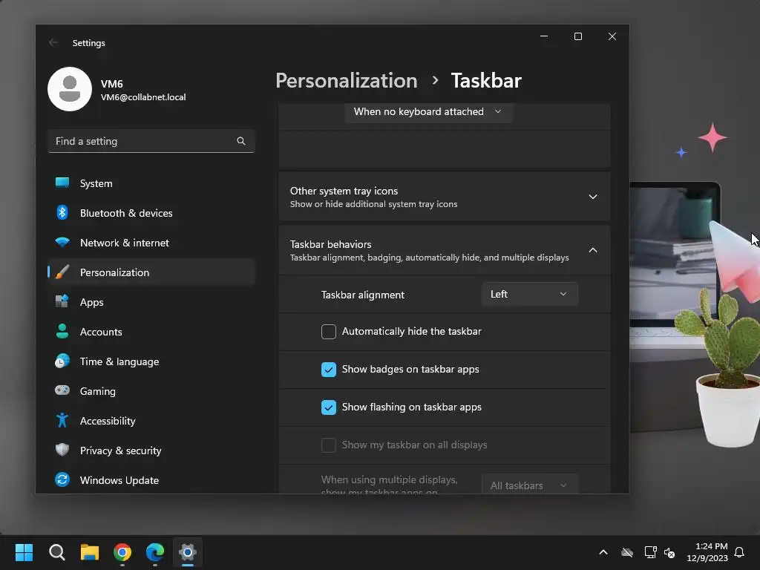Click the Gaming controller icon
Screen dimensions: 760x570
(x=62, y=390)
